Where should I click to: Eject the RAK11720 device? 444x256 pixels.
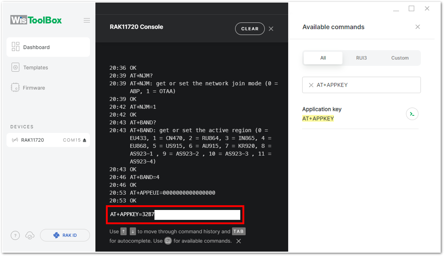(x=85, y=140)
